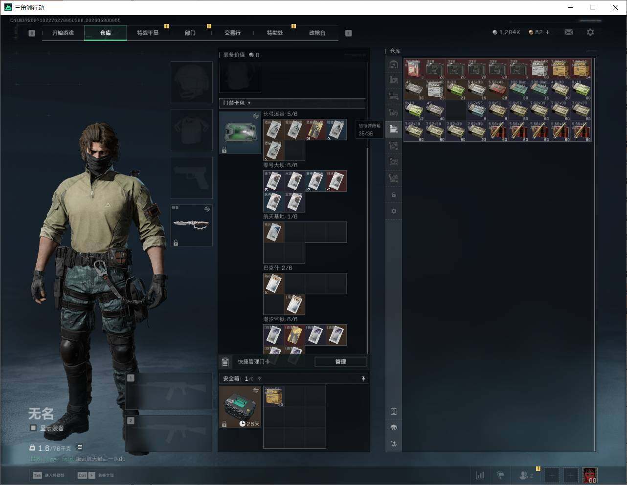This screenshot has width=627, height=485.
Task: Click the padlock icon in warehouse sidebar
Action: 394,195
